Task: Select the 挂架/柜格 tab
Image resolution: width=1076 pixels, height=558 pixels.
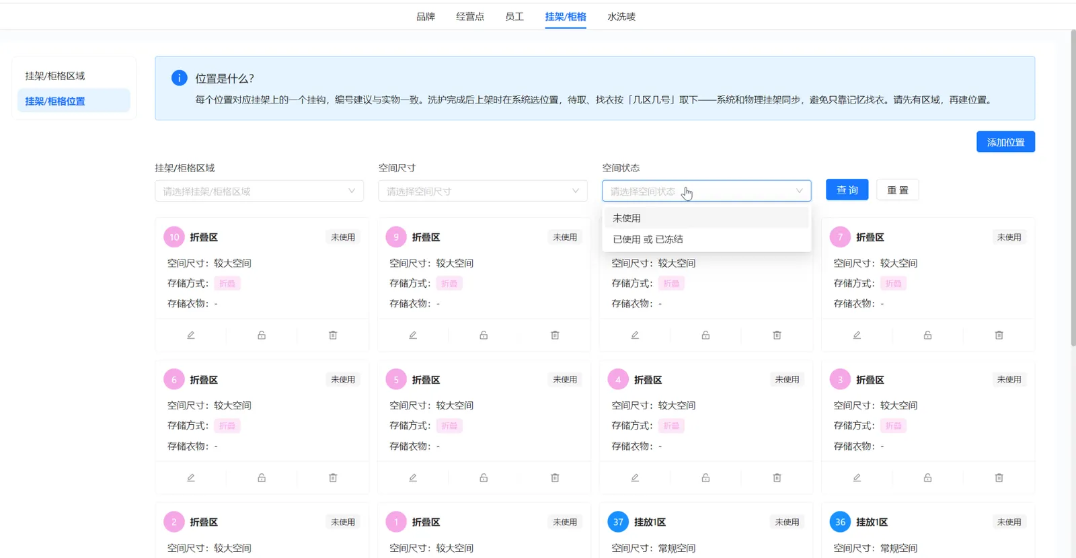Action: (566, 16)
